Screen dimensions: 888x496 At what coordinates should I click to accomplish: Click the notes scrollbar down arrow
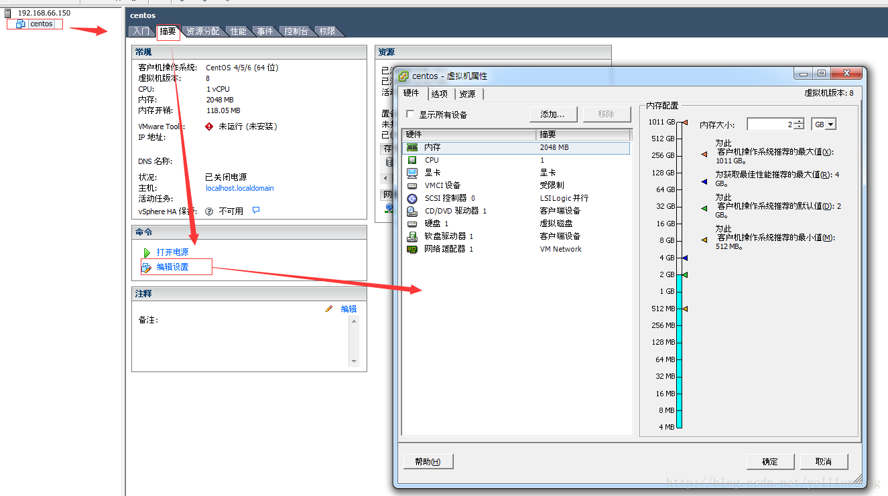354,361
